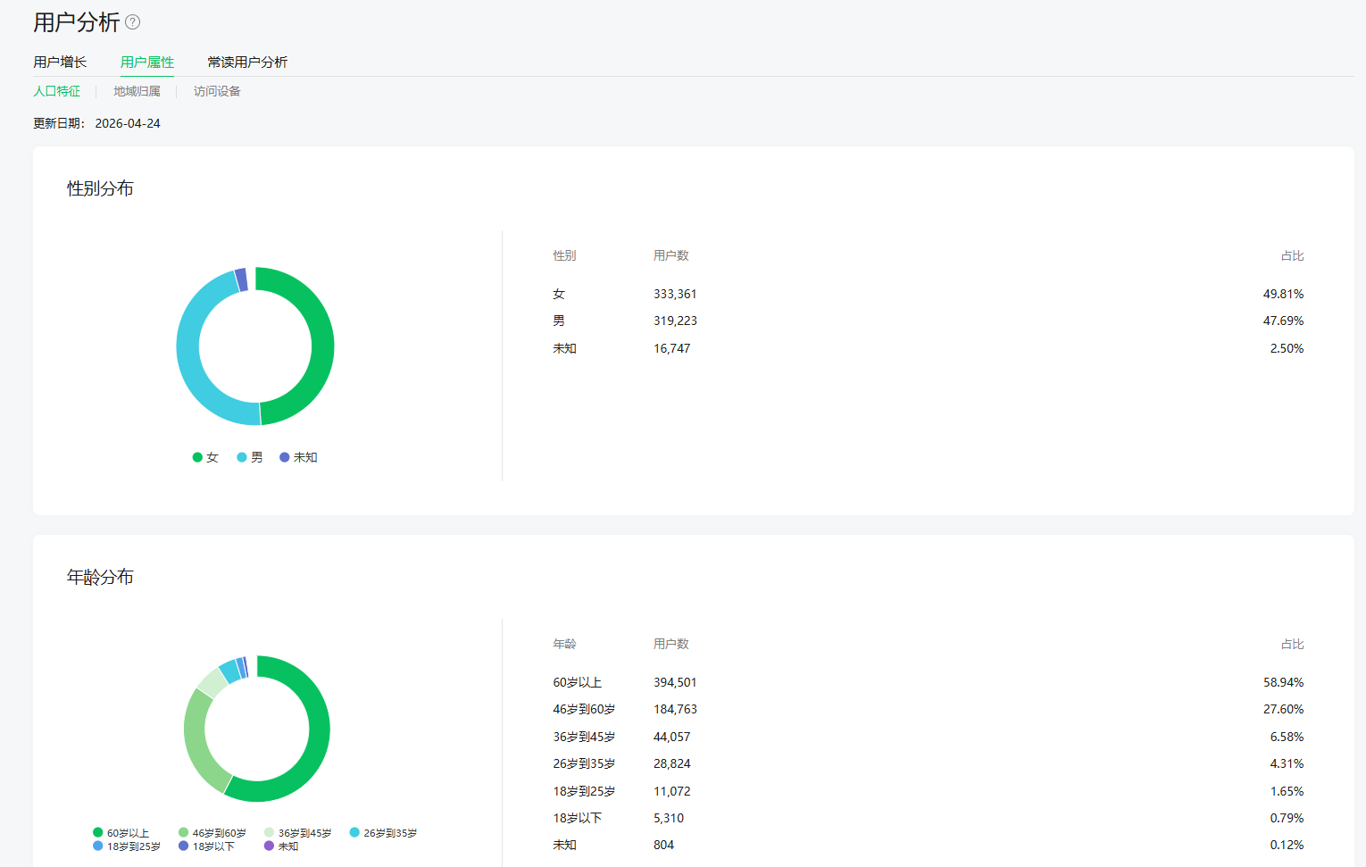Open the help icon beside 用户分析
1366x867 pixels.
click(133, 22)
